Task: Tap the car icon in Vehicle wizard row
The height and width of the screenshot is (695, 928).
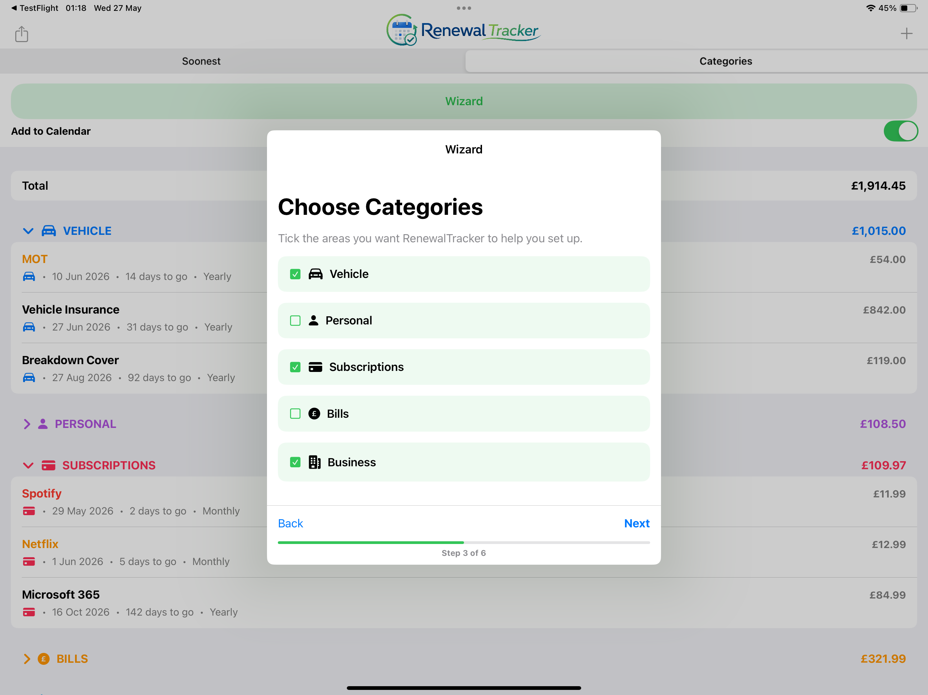Action: tap(316, 274)
